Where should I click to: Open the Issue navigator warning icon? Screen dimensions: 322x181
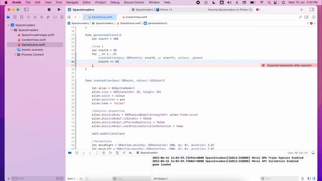(x=35, y=17)
